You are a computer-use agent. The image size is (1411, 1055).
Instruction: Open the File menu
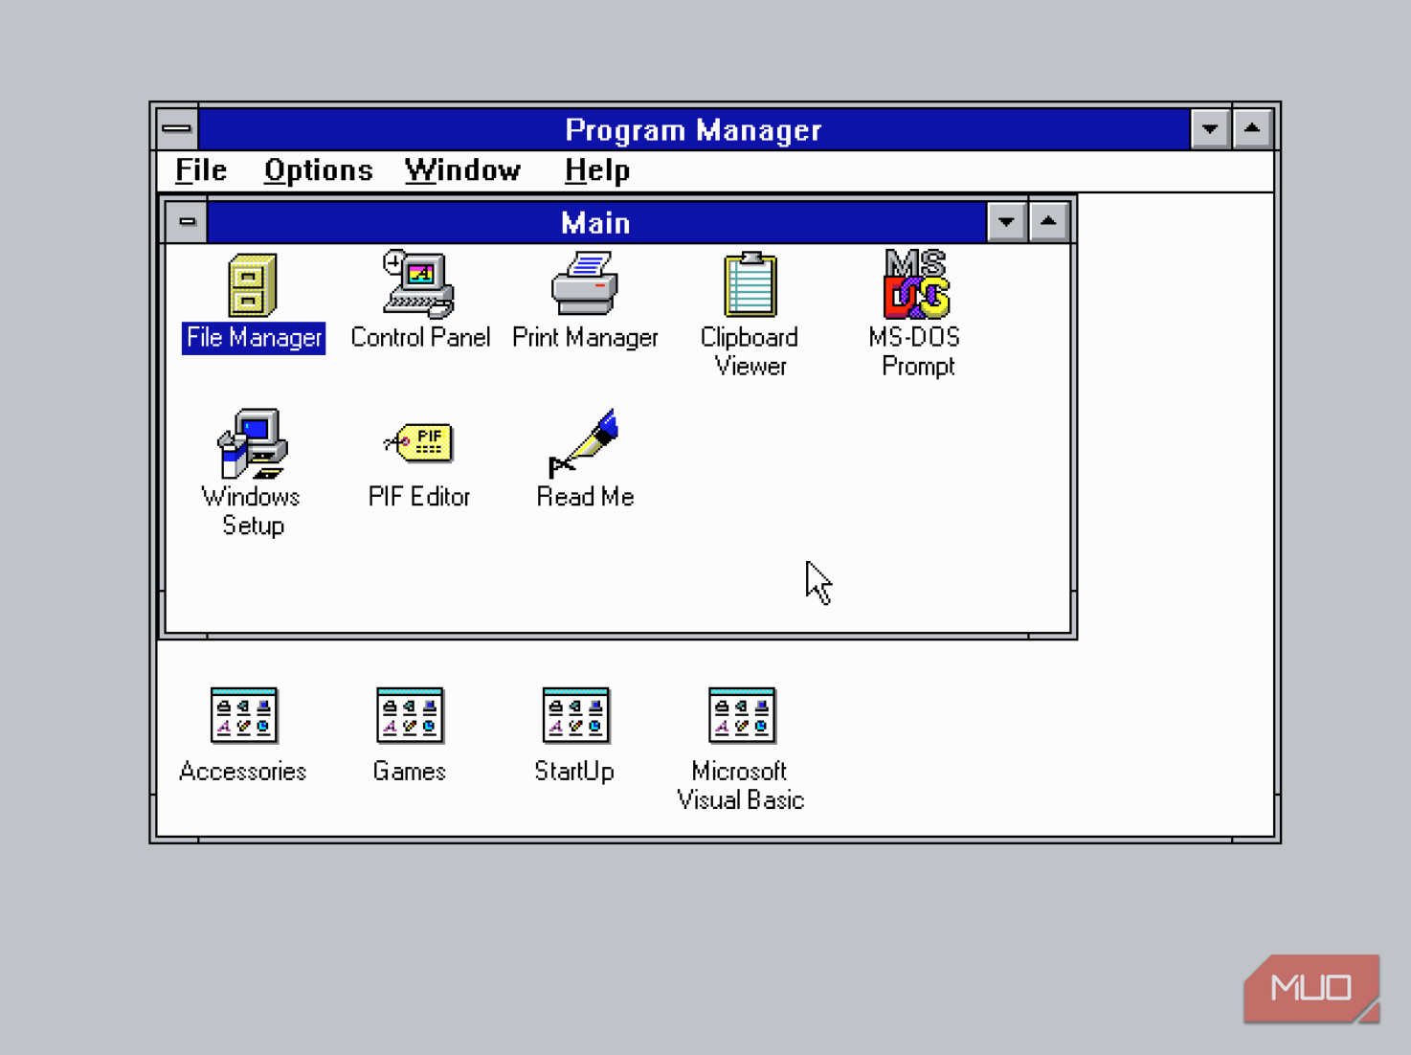pyautogui.click(x=201, y=170)
